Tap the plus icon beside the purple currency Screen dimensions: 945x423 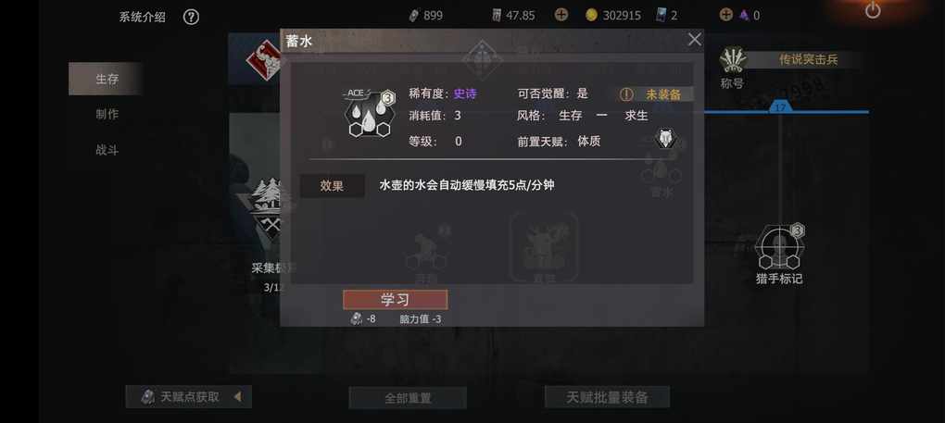tap(726, 15)
